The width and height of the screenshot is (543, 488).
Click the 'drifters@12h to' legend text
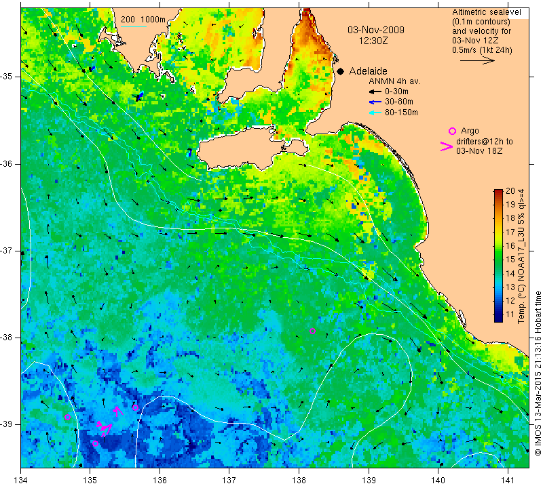point(484,142)
